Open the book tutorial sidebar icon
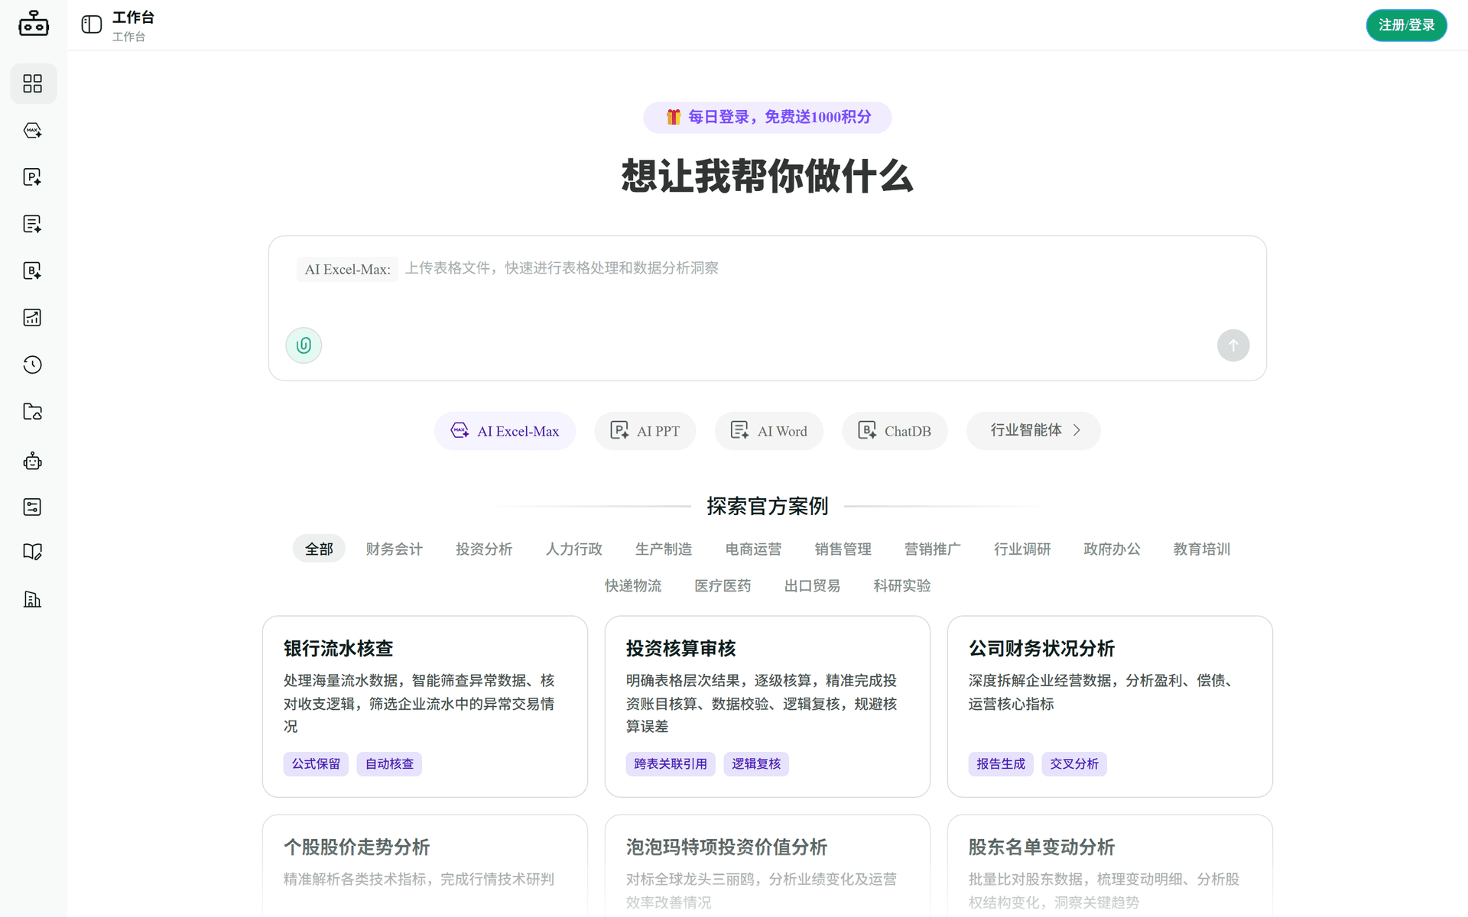 click(33, 552)
